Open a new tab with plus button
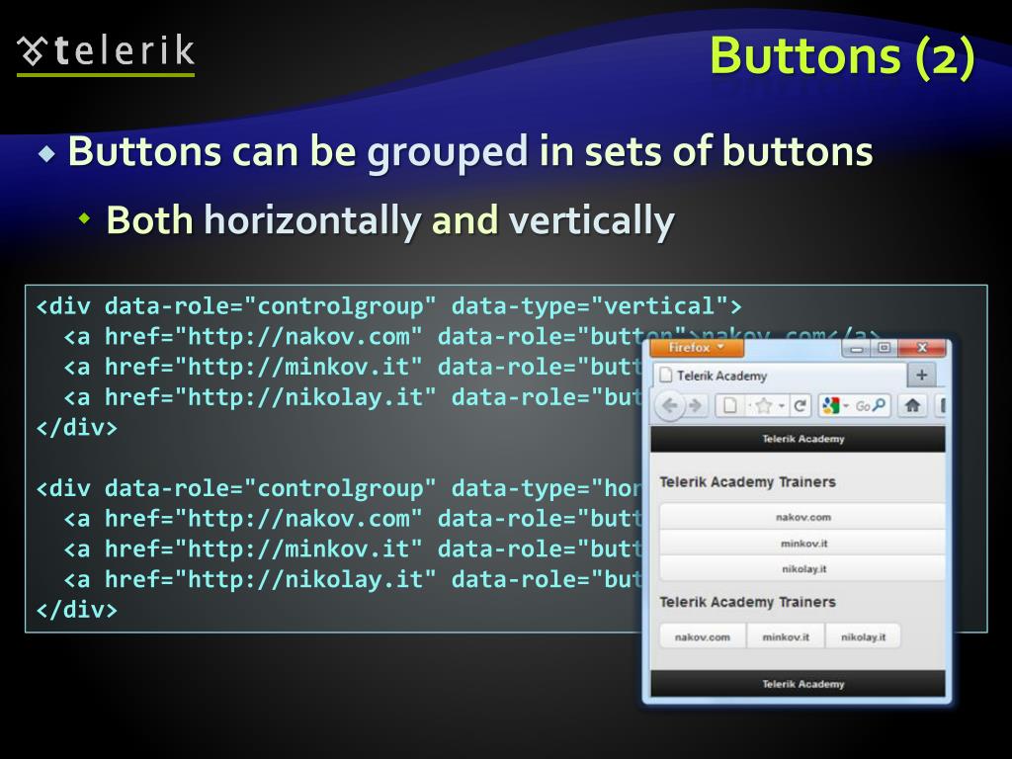This screenshot has width=1012, height=759. [922, 375]
